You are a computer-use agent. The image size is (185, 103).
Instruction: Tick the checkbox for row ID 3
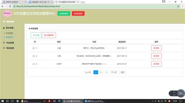click(x=34, y=64)
